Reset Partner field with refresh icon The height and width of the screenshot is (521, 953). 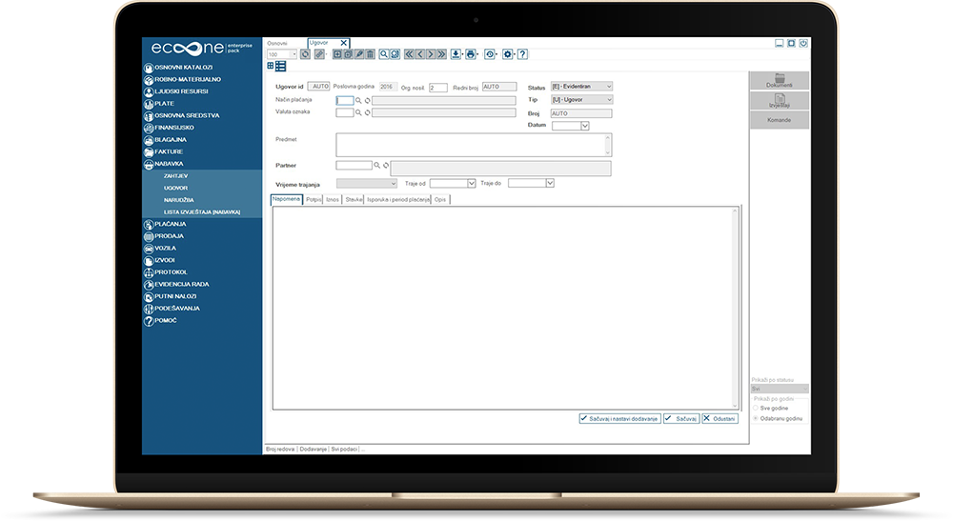point(385,165)
